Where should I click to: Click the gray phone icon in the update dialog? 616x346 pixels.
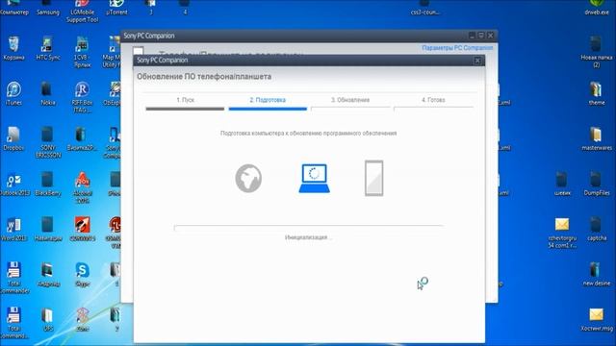tap(373, 178)
